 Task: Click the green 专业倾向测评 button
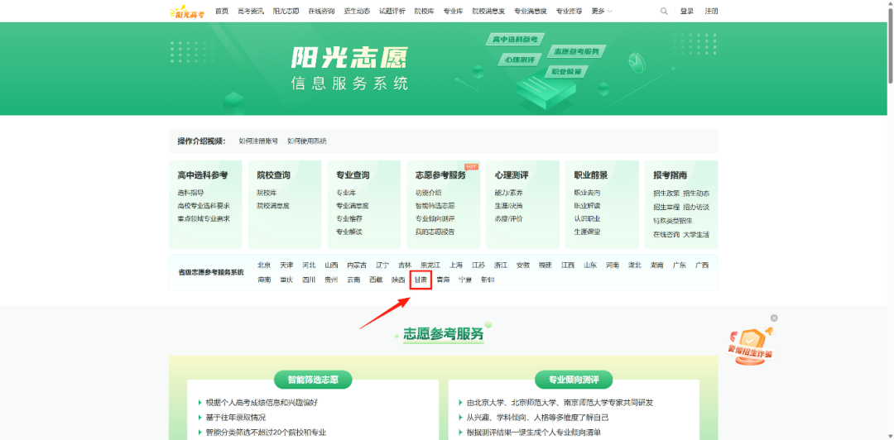click(x=573, y=380)
